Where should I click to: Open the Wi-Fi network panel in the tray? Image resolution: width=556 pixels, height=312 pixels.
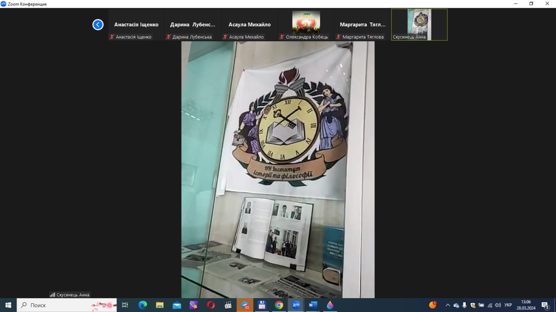pyautogui.click(x=490, y=305)
